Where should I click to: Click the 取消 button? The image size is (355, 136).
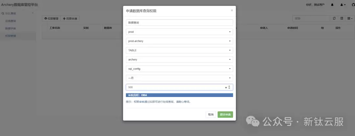coord(211,115)
